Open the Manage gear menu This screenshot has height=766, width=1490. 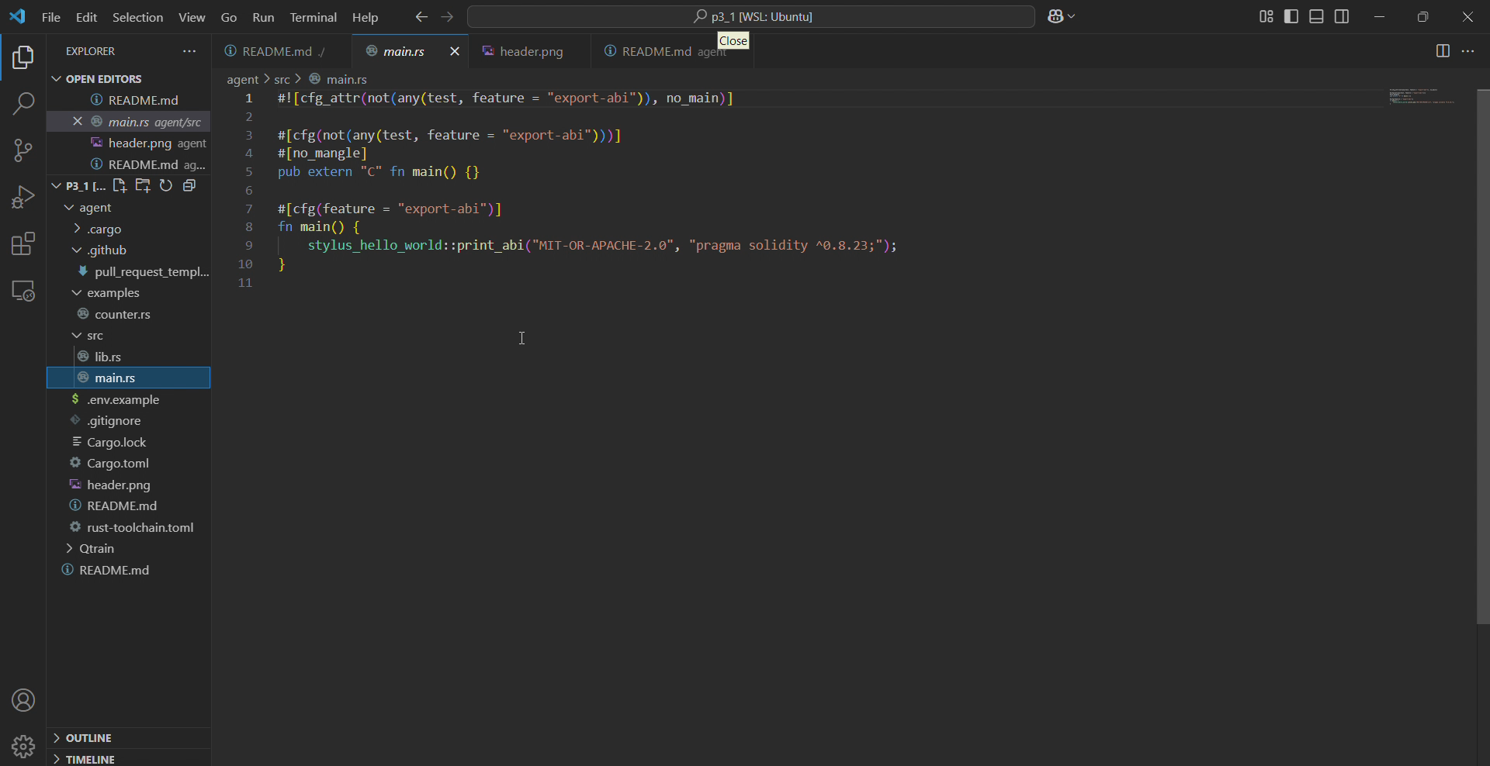coord(23,747)
